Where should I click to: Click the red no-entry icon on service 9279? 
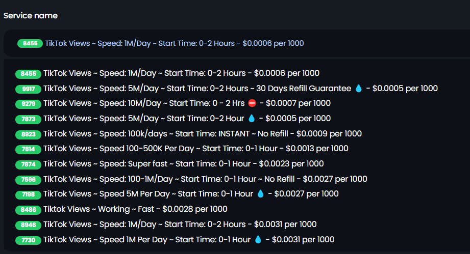point(253,103)
